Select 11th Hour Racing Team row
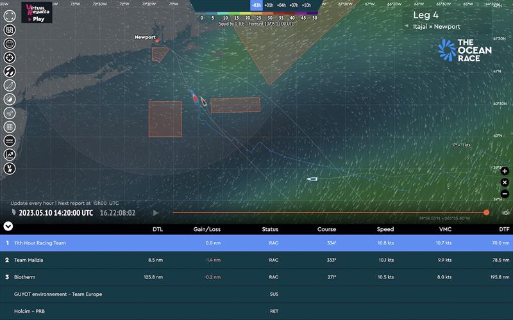 coord(256,243)
